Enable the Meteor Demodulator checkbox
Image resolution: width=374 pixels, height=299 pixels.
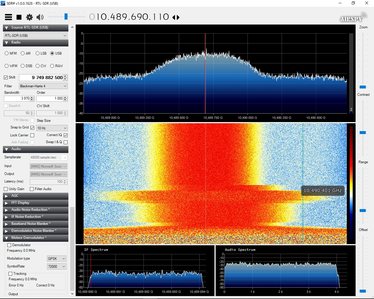tap(9, 245)
